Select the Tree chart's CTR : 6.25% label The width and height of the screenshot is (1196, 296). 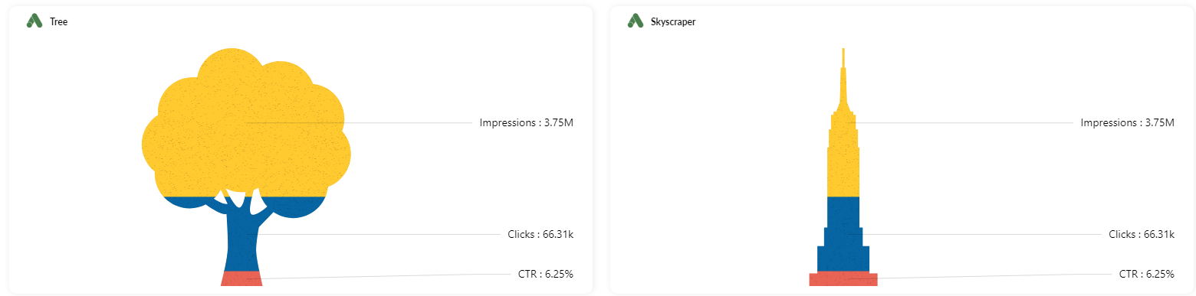[546, 274]
